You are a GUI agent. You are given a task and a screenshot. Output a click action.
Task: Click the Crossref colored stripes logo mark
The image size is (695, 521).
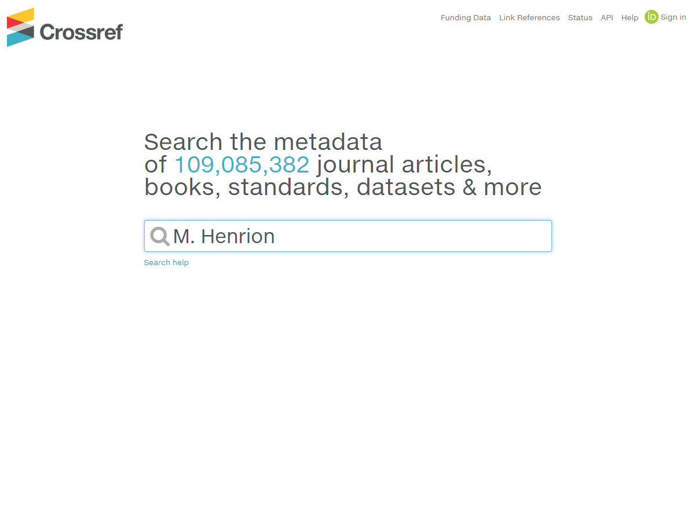pyautogui.click(x=20, y=27)
